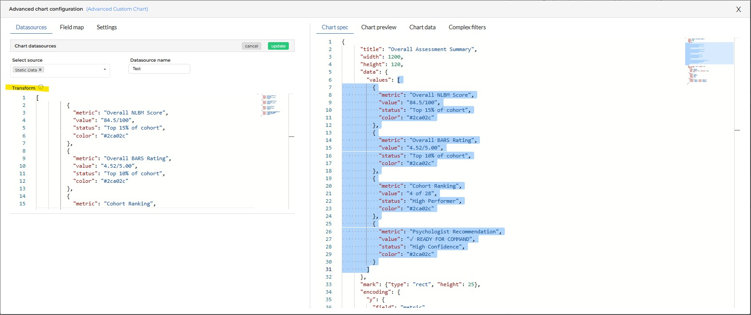
Task: Click the "height": 120 line
Action: (x=382, y=64)
